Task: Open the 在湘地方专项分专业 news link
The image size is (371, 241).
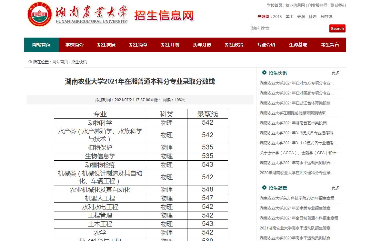Action: 297,83
